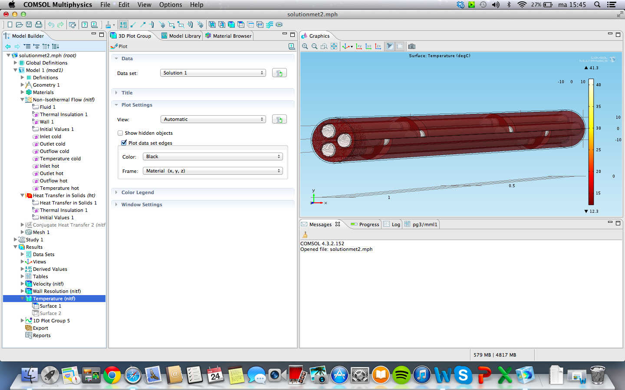
Task: Expand the Study 1 tree node
Action: tap(16, 240)
